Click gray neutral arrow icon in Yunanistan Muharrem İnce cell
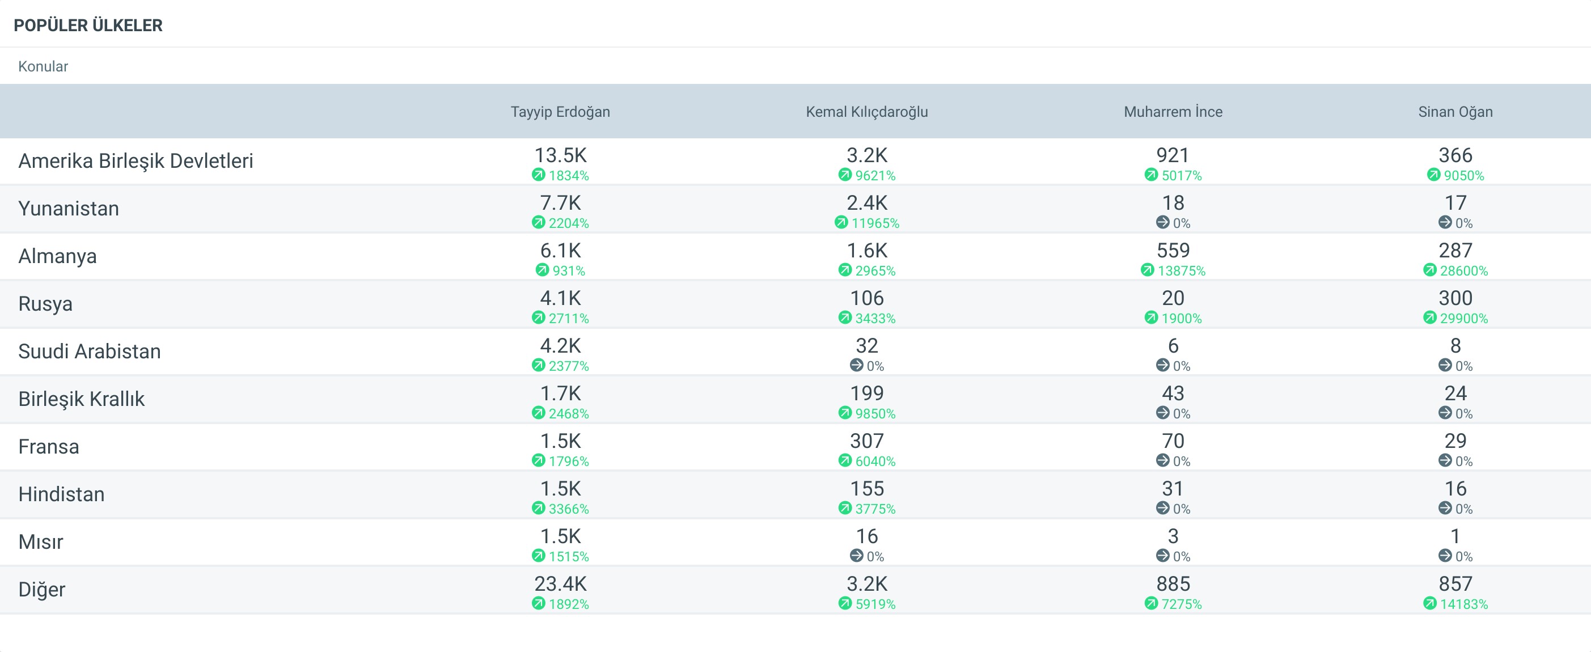 (1162, 222)
